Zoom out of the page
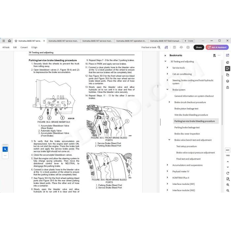231x231 pixels. [228, 190]
